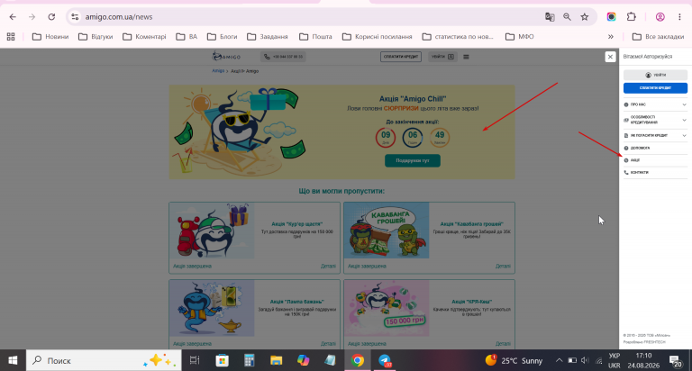This screenshot has width=692, height=371.
Task: Open the 'Завдання' bookmarks folder
Action: pos(268,37)
